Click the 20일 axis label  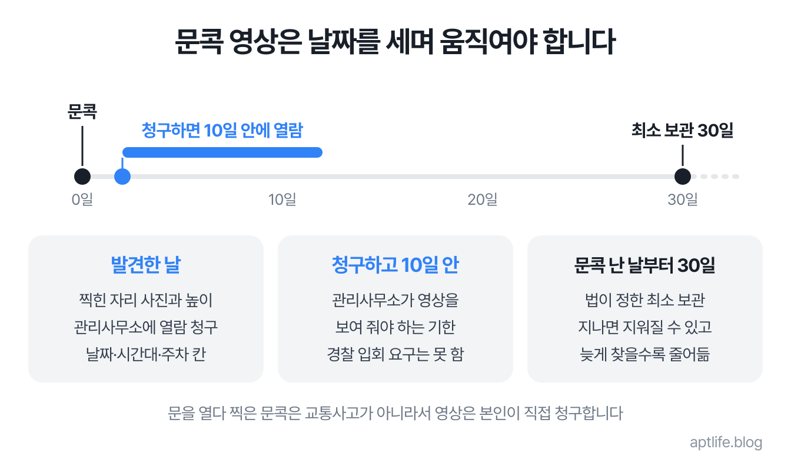tap(483, 200)
